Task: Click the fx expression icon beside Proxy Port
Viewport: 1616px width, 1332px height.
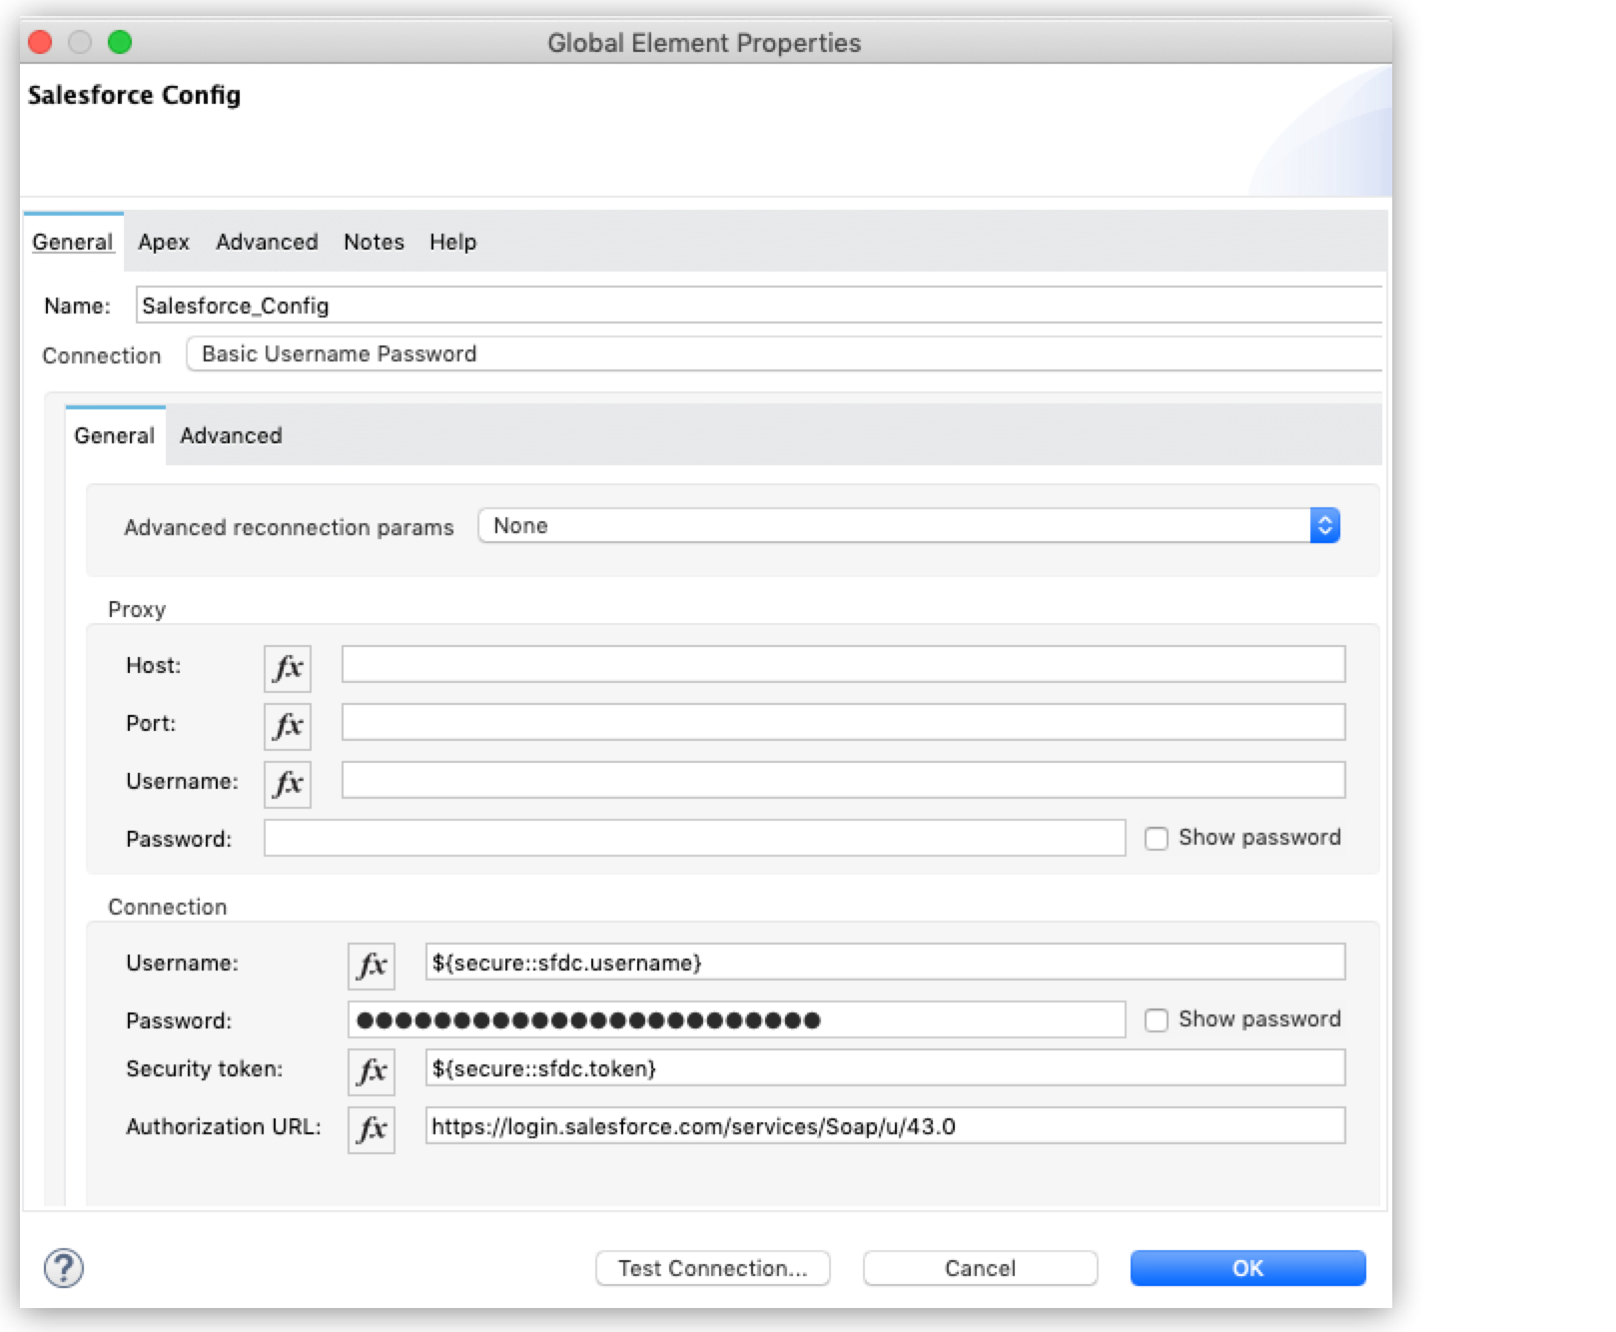Action: [x=287, y=726]
